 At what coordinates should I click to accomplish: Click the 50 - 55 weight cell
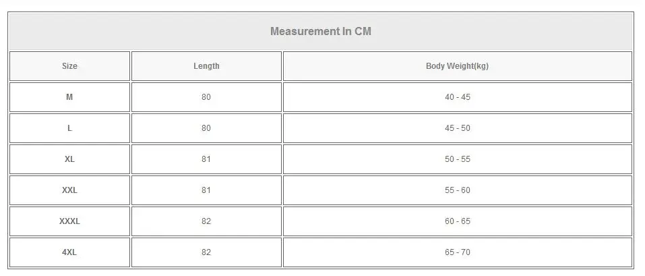tap(457, 159)
